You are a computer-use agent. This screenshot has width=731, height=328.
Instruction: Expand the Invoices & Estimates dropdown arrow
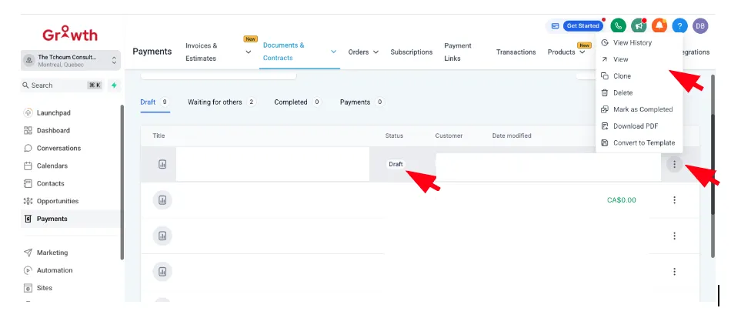[x=249, y=52]
